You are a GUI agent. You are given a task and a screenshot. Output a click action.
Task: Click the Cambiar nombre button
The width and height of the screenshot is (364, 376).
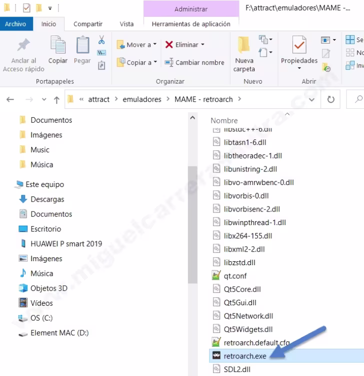coord(194,63)
